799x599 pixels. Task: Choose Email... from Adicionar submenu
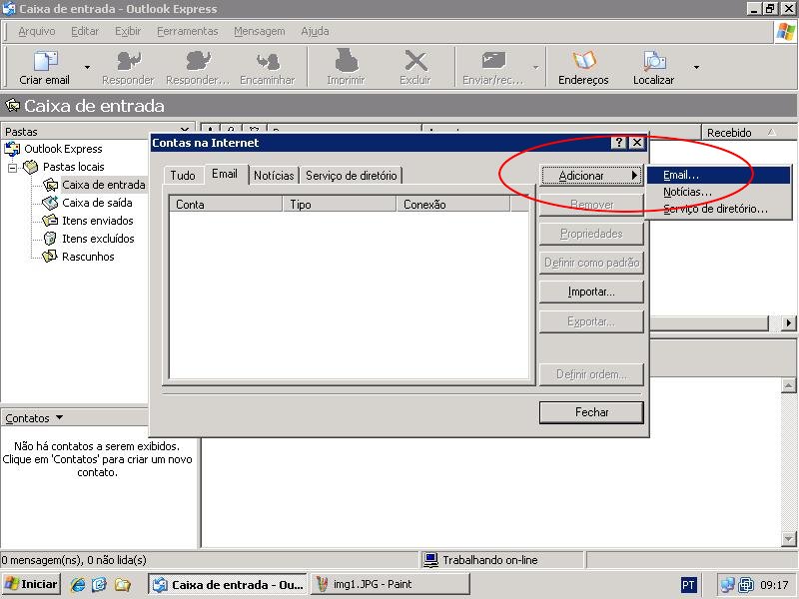point(718,176)
